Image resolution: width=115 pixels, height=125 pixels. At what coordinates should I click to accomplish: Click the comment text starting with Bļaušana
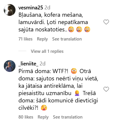tap(54, 22)
